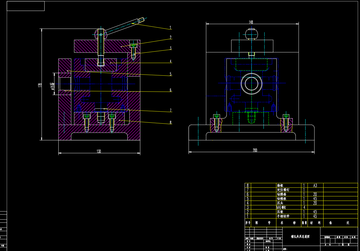This screenshot has height=251, width=360.
Task: Click the M6螺钉 row name in parts list
Action: pos(283,207)
